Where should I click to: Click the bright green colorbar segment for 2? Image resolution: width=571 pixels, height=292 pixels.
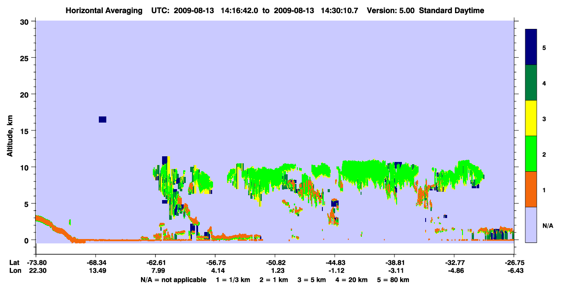tap(531, 154)
